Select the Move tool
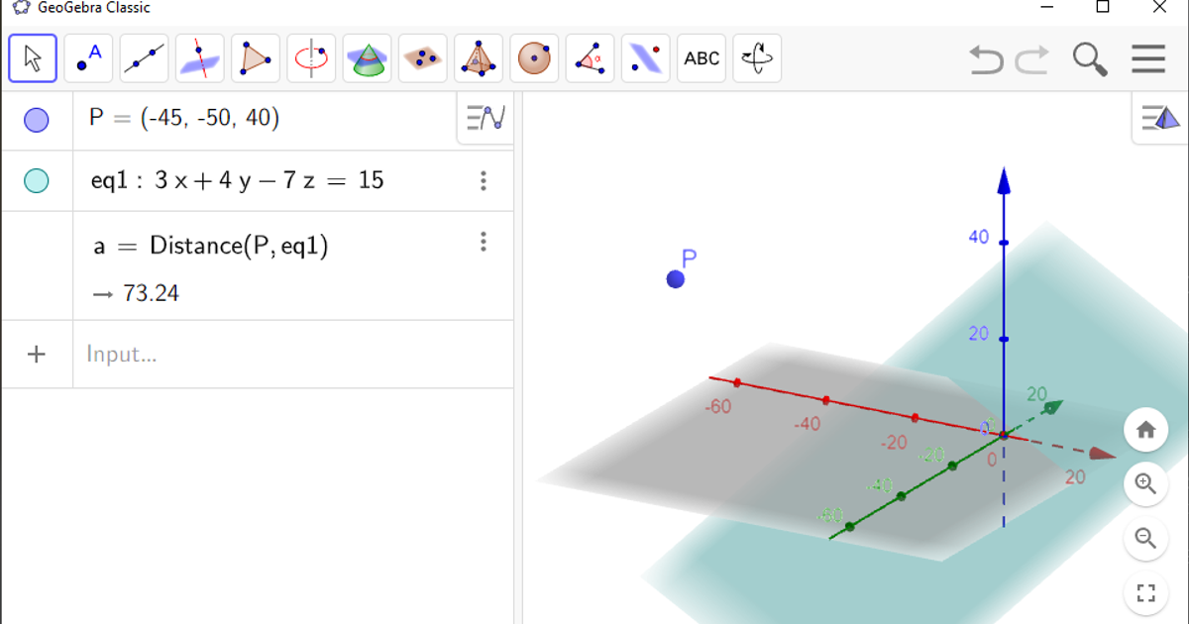This screenshot has width=1189, height=624. pyautogui.click(x=32, y=58)
